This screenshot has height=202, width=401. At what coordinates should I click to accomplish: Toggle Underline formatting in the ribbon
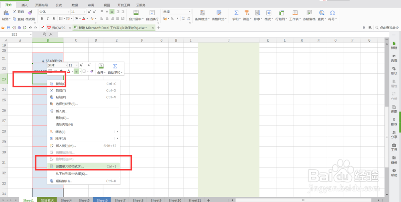tap(54, 19)
